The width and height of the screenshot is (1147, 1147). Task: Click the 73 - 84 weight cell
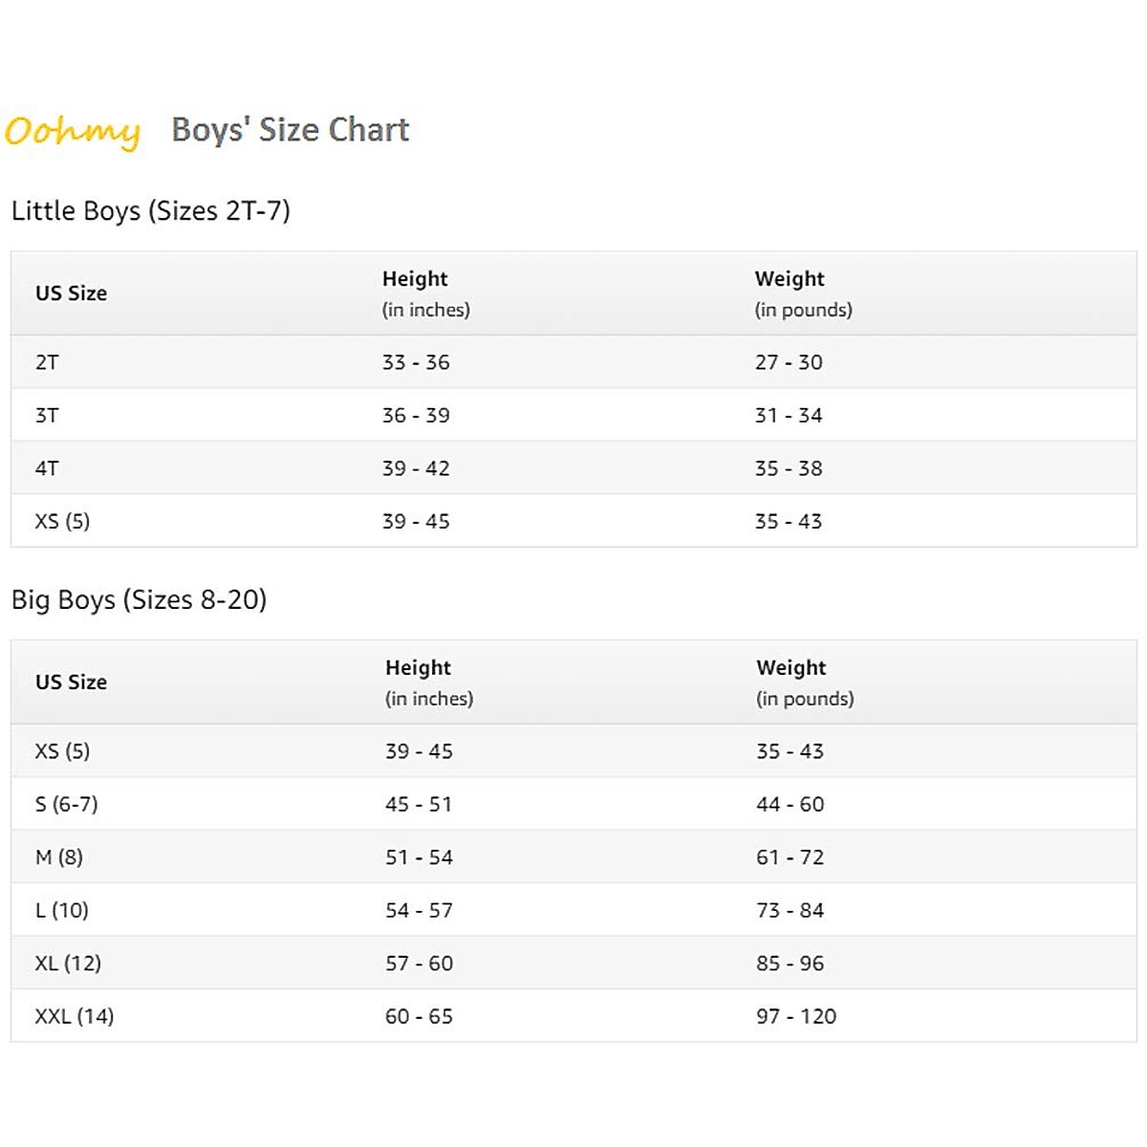click(790, 910)
